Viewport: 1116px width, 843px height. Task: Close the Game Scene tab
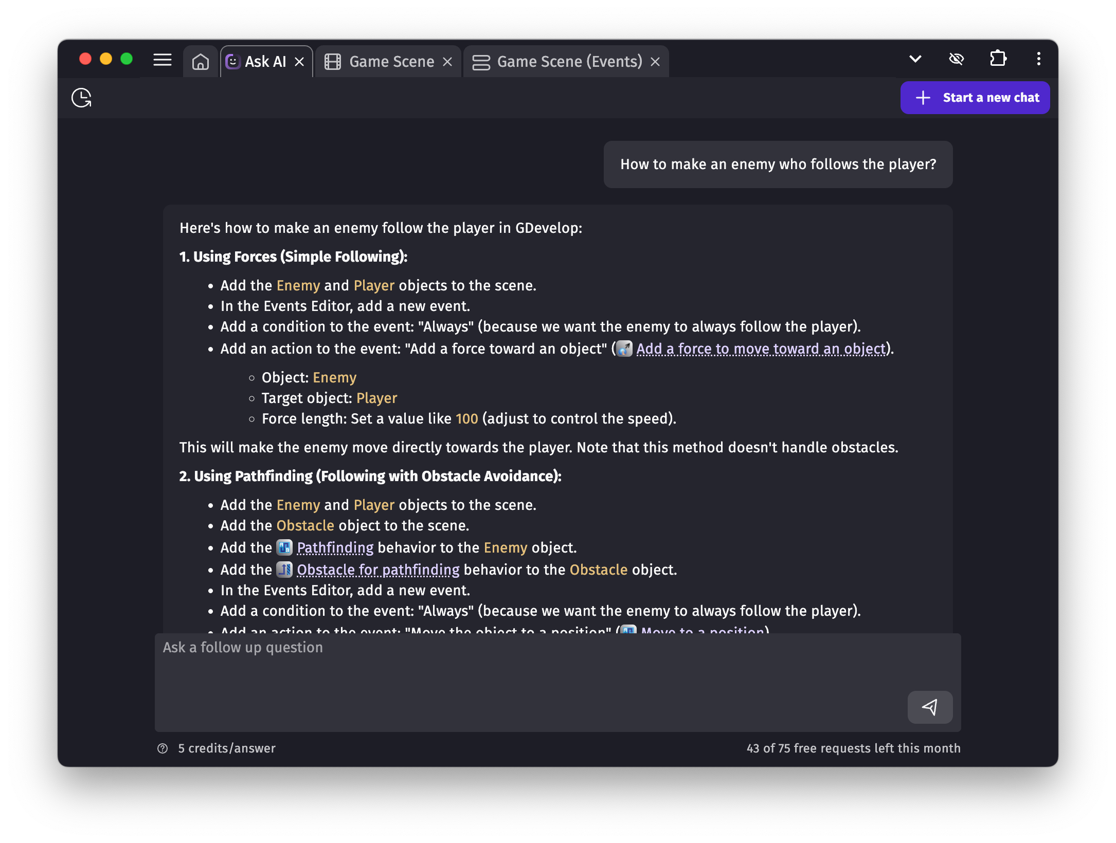click(x=446, y=61)
